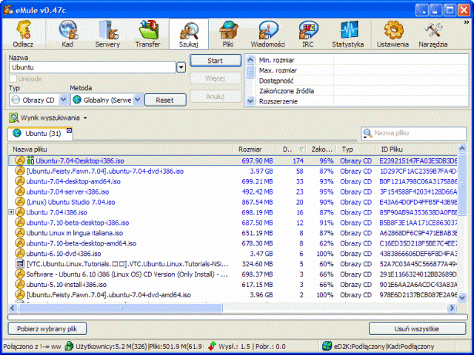Image resolution: width=474 pixels, height=355 pixels.
Task: Click the green rating icon on Ubuntu-7.04-Desktop-i386.iso
Action: [x=30, y=160]
